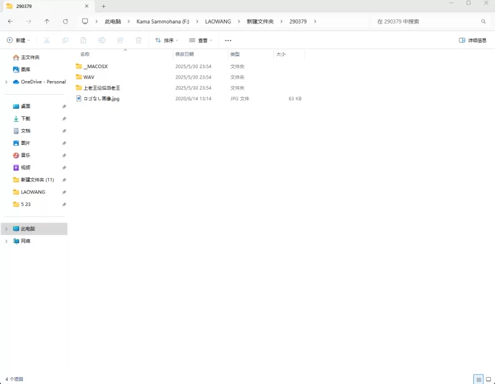This screenshot has width=495, height=384.
Task: Select the WAV folder
Action: tap(85, 77)
